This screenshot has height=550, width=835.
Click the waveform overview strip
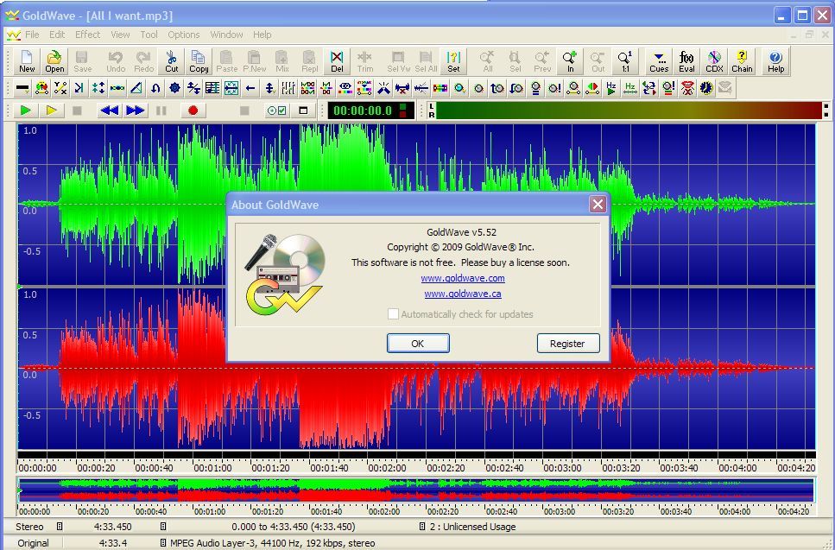pyautogui.click(x=416, y=490)
